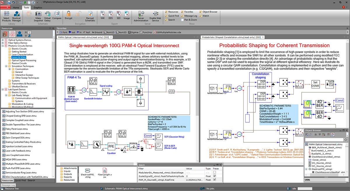Open the Shortcut Manager
The image size is (350, 191).
pyautogui.click(x=16, y=15)
